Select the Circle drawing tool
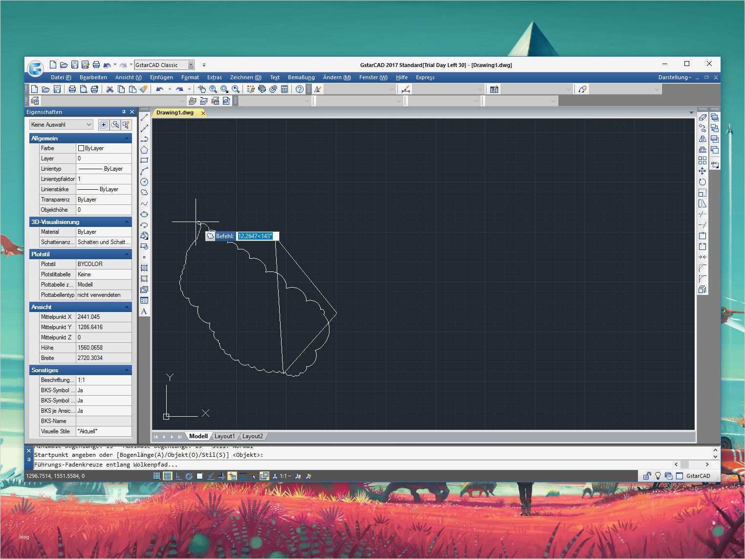 pyautogui.click(x=145, y=182)
